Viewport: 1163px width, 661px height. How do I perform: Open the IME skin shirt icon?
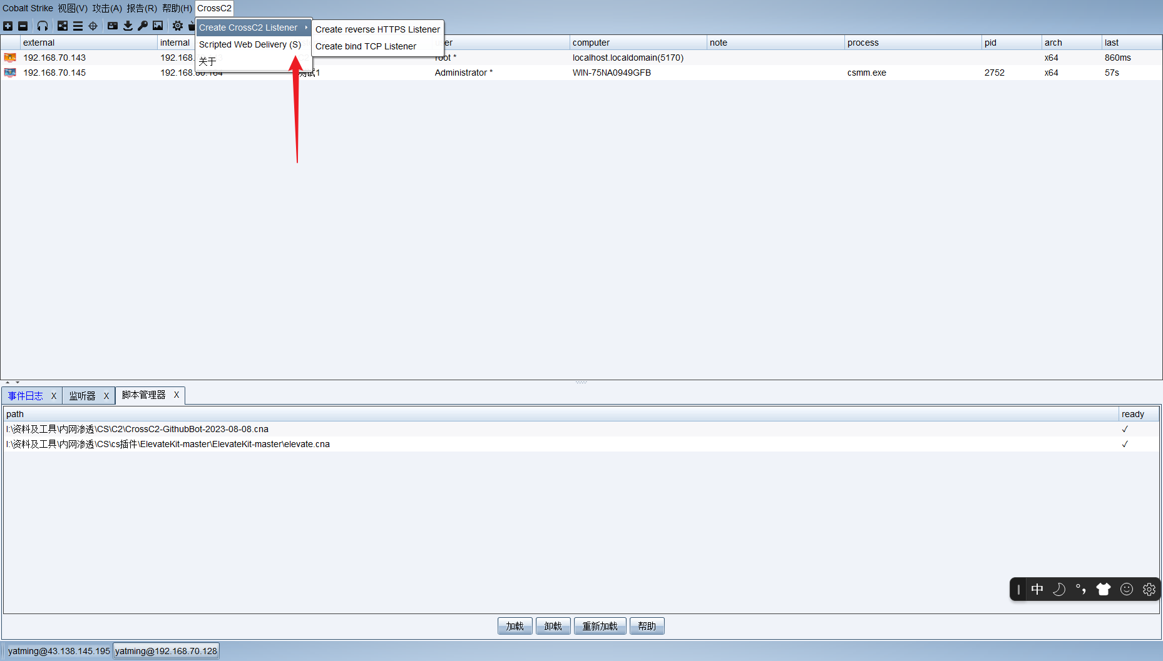1104,589
